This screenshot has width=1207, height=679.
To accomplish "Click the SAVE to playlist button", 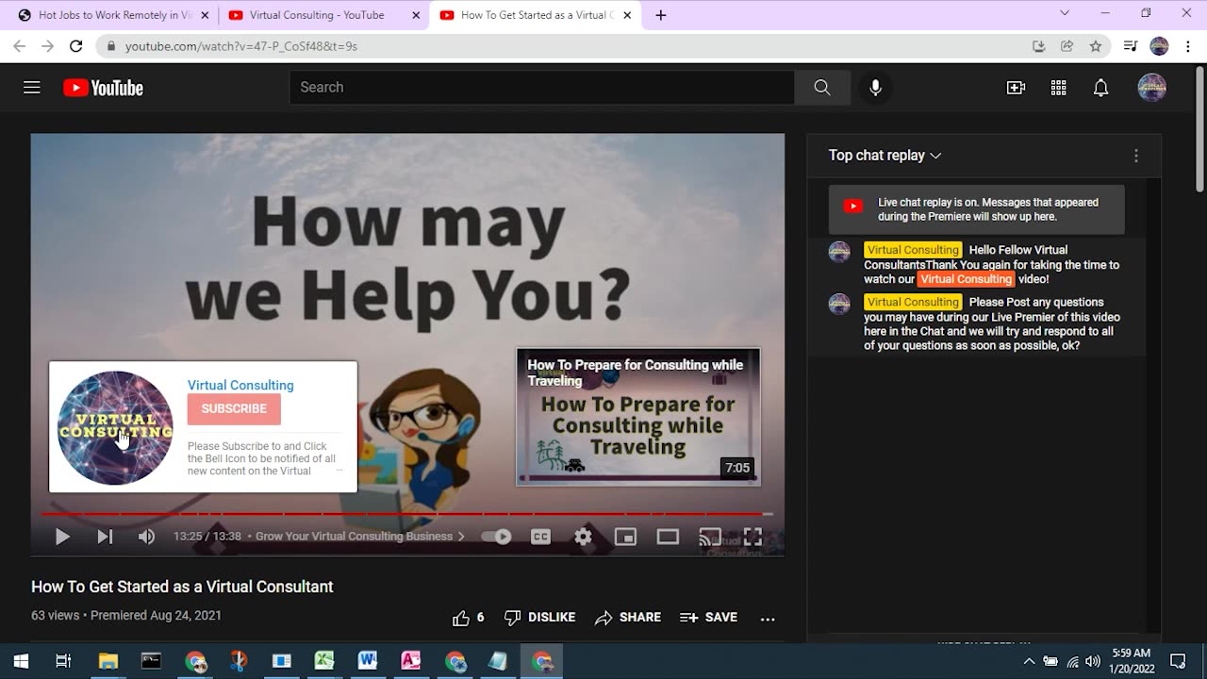I will (709, 618).
